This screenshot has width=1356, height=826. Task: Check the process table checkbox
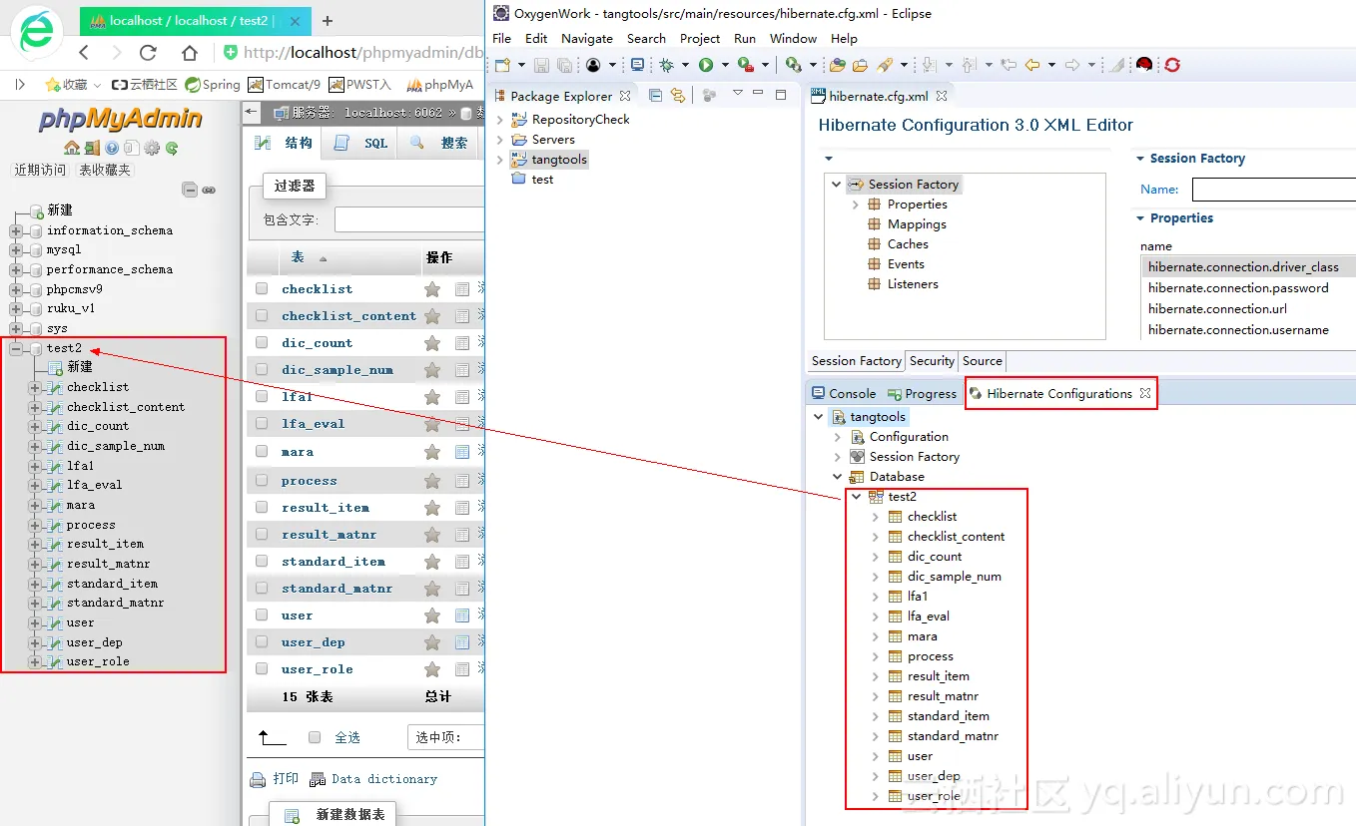(x=262, y=481)
